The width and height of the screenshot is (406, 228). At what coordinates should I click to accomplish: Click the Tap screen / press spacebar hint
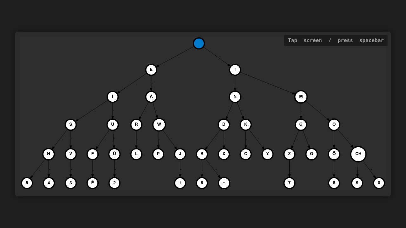pos(336,41)
